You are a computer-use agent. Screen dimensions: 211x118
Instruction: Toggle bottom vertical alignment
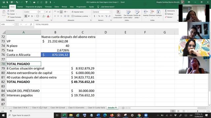point(61,12)
